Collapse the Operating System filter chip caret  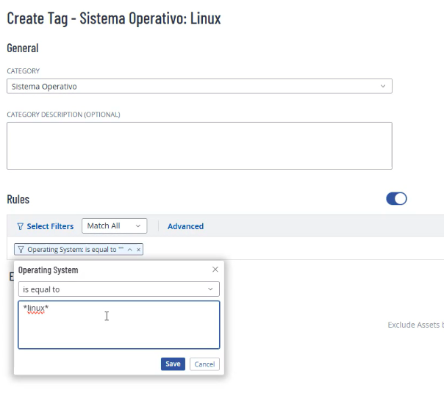(x=130, y=250)
